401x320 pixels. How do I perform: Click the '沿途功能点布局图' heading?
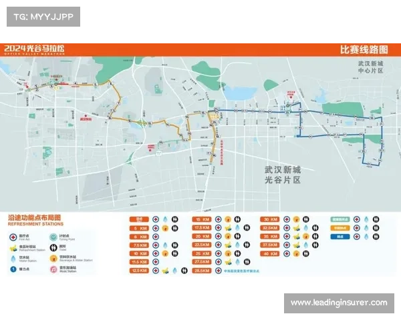pyautogui.click(x=34, y=218)
